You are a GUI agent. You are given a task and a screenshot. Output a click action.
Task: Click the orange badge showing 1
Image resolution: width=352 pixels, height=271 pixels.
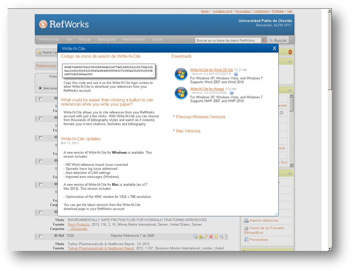coord(290,52)
